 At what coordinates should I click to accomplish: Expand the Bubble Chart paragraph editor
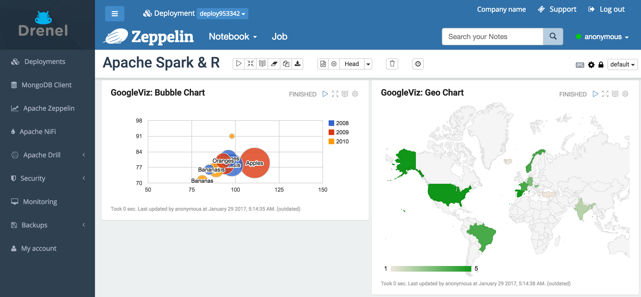335,94
